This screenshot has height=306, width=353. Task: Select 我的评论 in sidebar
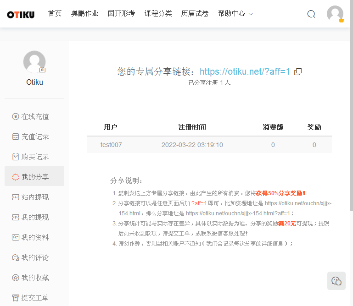click(x=34, y=257)
